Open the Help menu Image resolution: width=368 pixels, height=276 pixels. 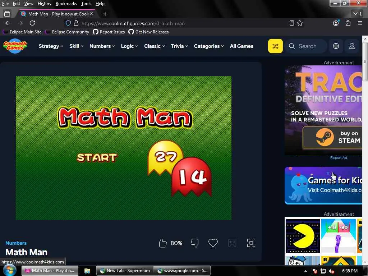coord(100,4)
